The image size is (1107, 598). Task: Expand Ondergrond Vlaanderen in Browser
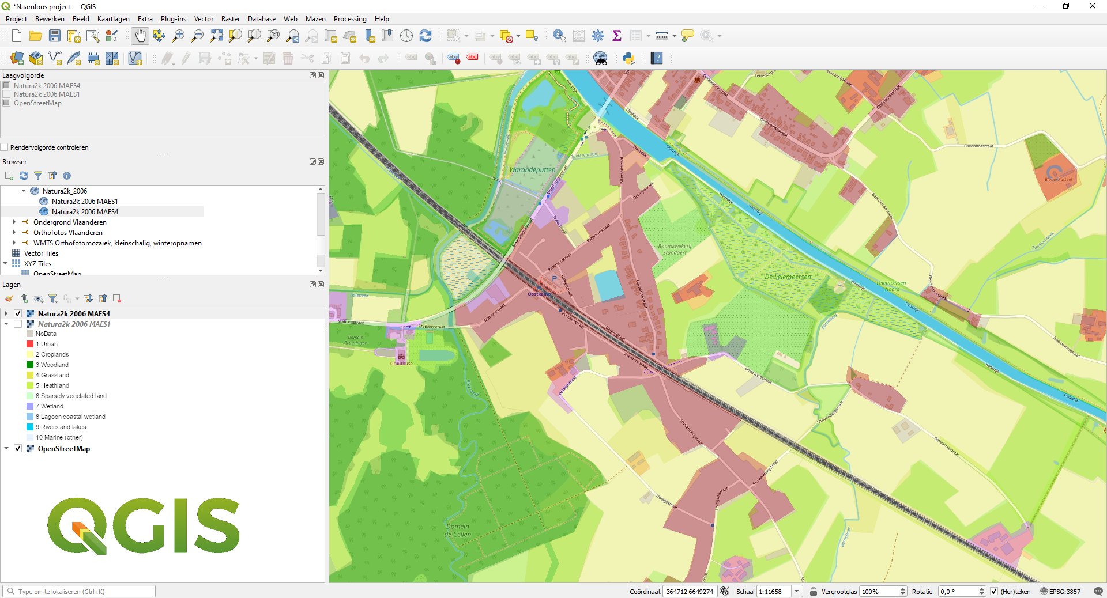coord(14,222)
